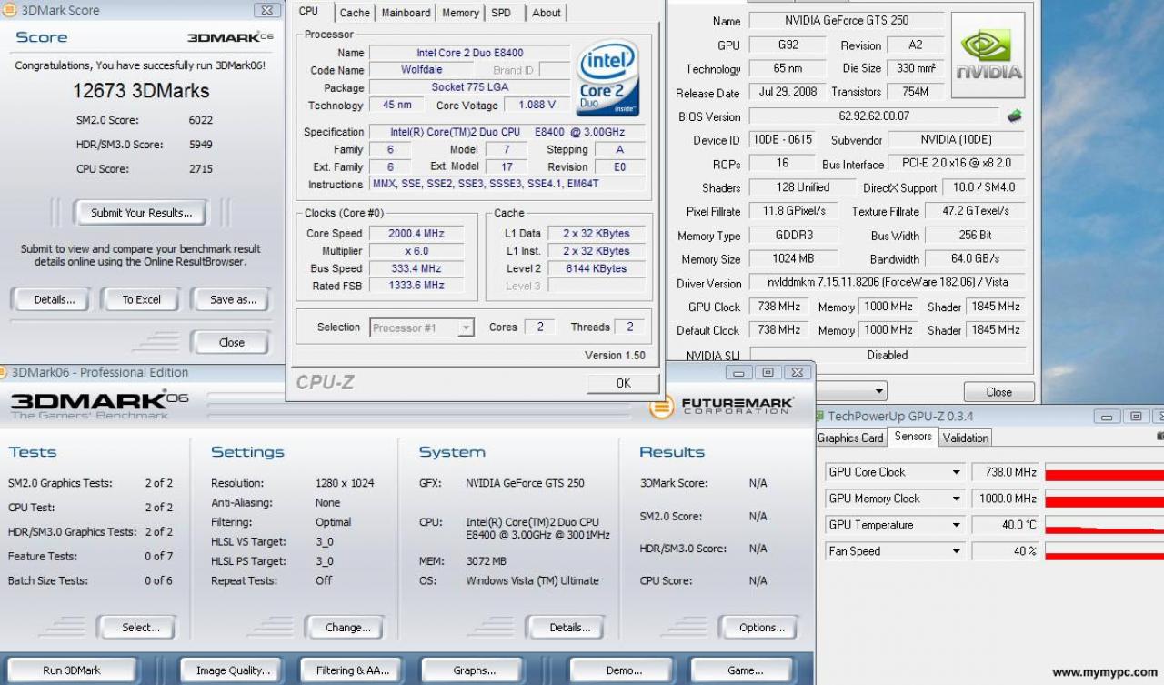Screen dimensions: 1164x685
Task: Switch to the About tab in CPU-Z
Action: tap(547, 13)
